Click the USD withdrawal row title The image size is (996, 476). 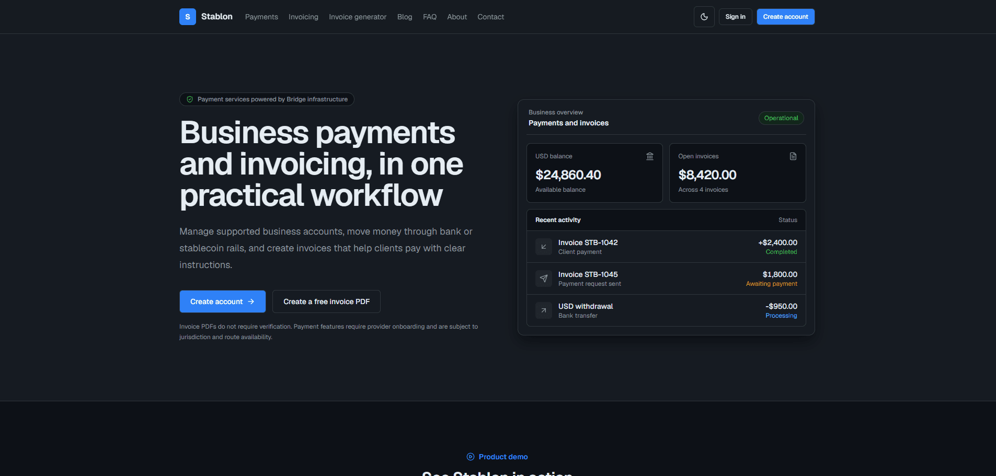click(586, 306)
